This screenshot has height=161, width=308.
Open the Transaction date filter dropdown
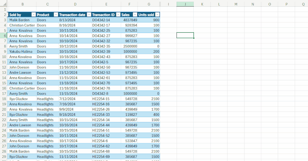[89, 15]
